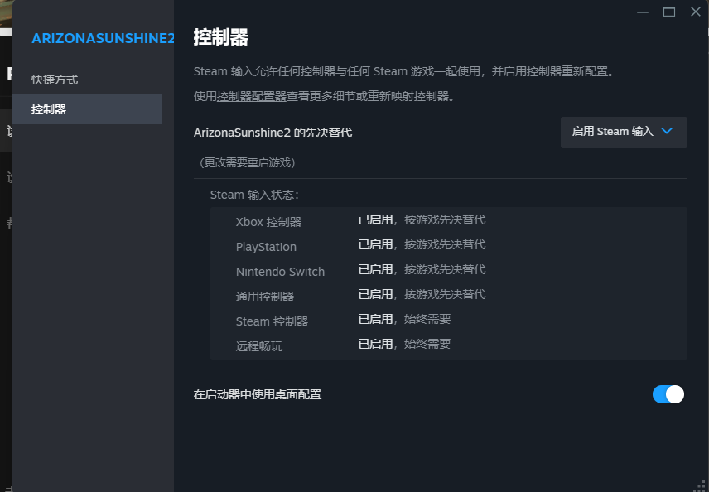
Task: Click the 更改需要重启游戏 note
Action: pyautogui.click(x=248, y=163)
